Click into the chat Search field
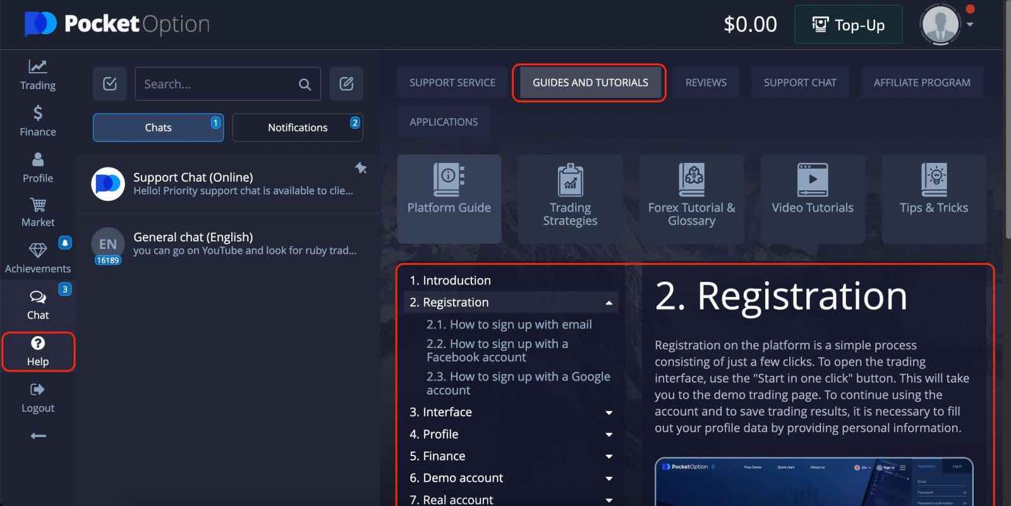 218,84
